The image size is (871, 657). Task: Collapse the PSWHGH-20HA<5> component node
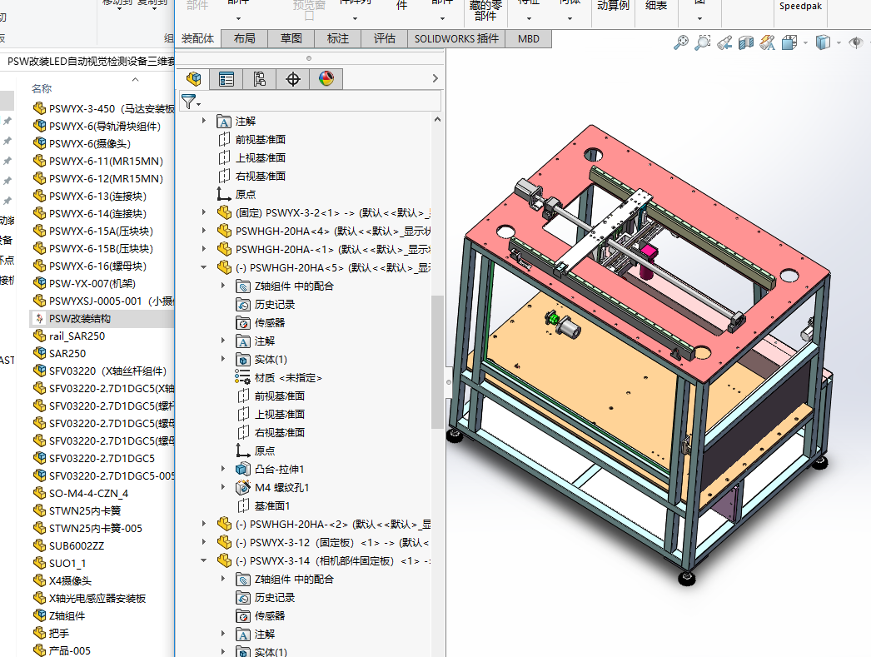(204, 267)
